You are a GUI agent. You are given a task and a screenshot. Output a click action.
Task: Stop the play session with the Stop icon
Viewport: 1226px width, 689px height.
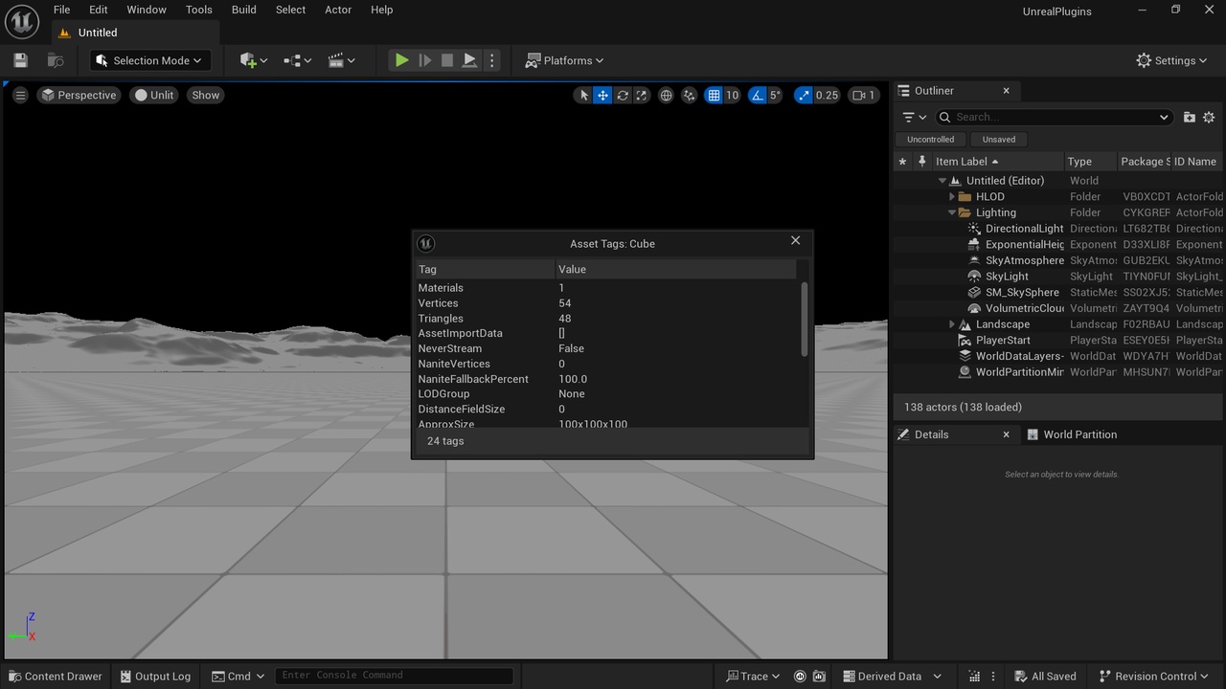click(x=447, y=60)
